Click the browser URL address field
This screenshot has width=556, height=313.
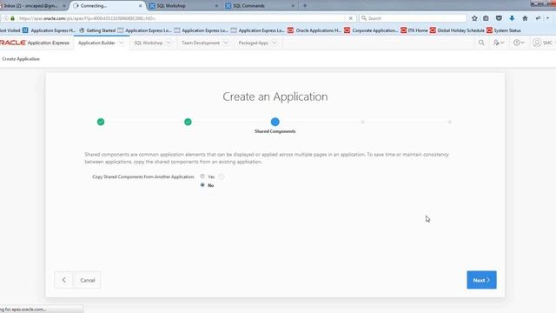[181, 18]
